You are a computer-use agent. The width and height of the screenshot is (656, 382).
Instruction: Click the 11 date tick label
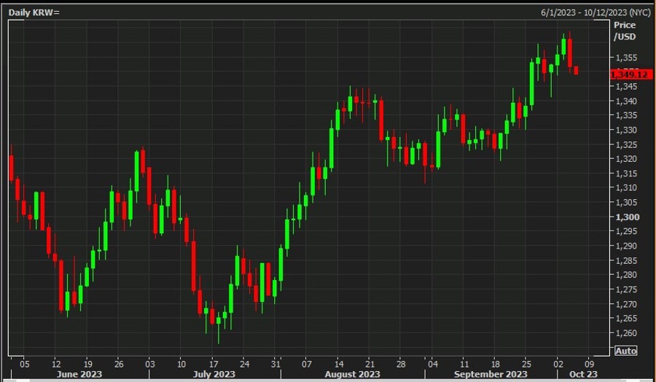[x=463, y=363]
